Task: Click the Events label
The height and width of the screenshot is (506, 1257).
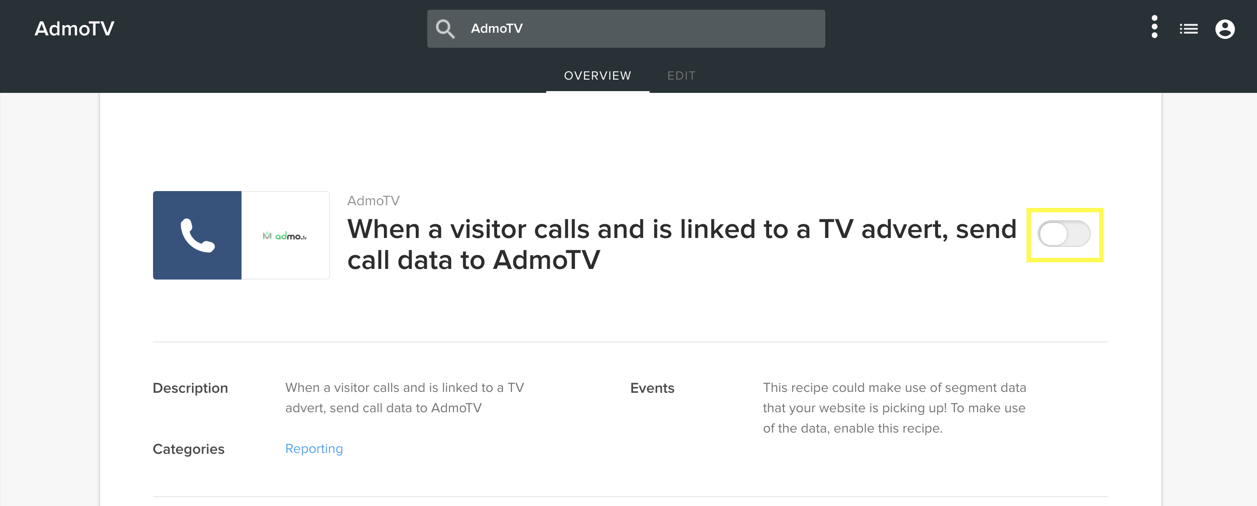Action: (652, 388)
